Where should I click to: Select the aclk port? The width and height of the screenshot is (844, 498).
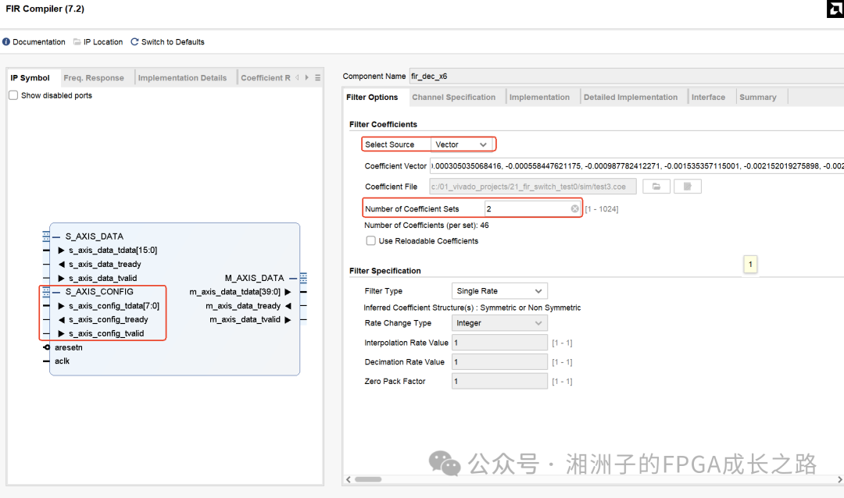pyautogui.click(x=62, y=361)
